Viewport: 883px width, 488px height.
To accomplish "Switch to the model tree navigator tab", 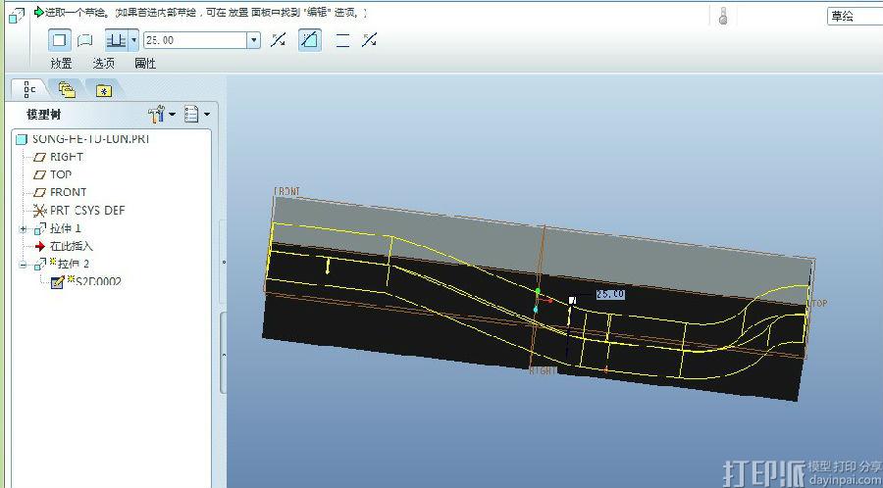I will [29, 89].
